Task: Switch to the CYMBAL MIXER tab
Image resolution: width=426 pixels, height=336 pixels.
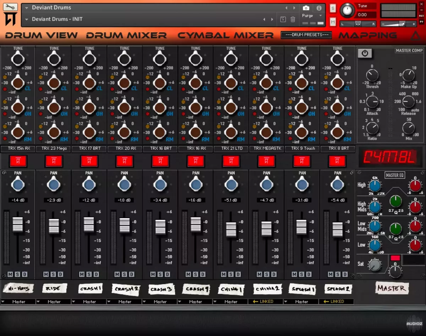Action: (x=226, y=35)
